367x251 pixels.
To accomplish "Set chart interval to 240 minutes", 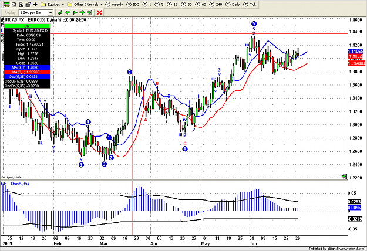I will click(x=216, y=4).
